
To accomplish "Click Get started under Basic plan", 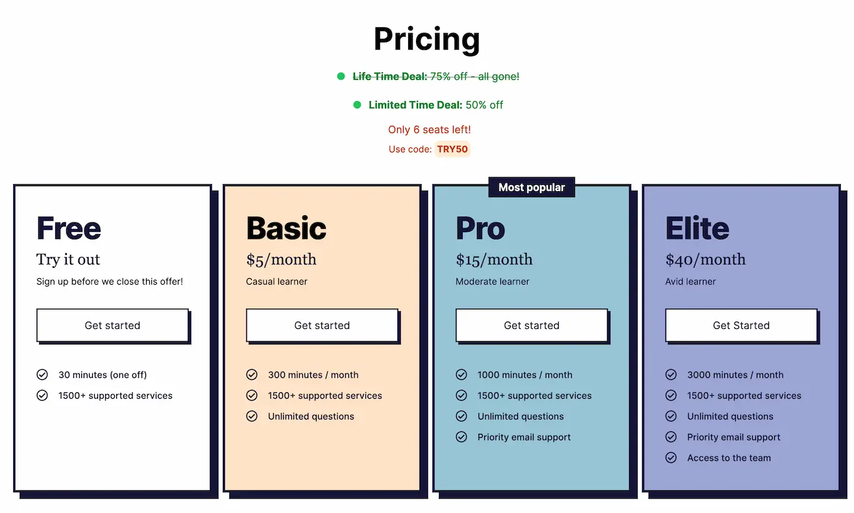I will pos(322,325).
